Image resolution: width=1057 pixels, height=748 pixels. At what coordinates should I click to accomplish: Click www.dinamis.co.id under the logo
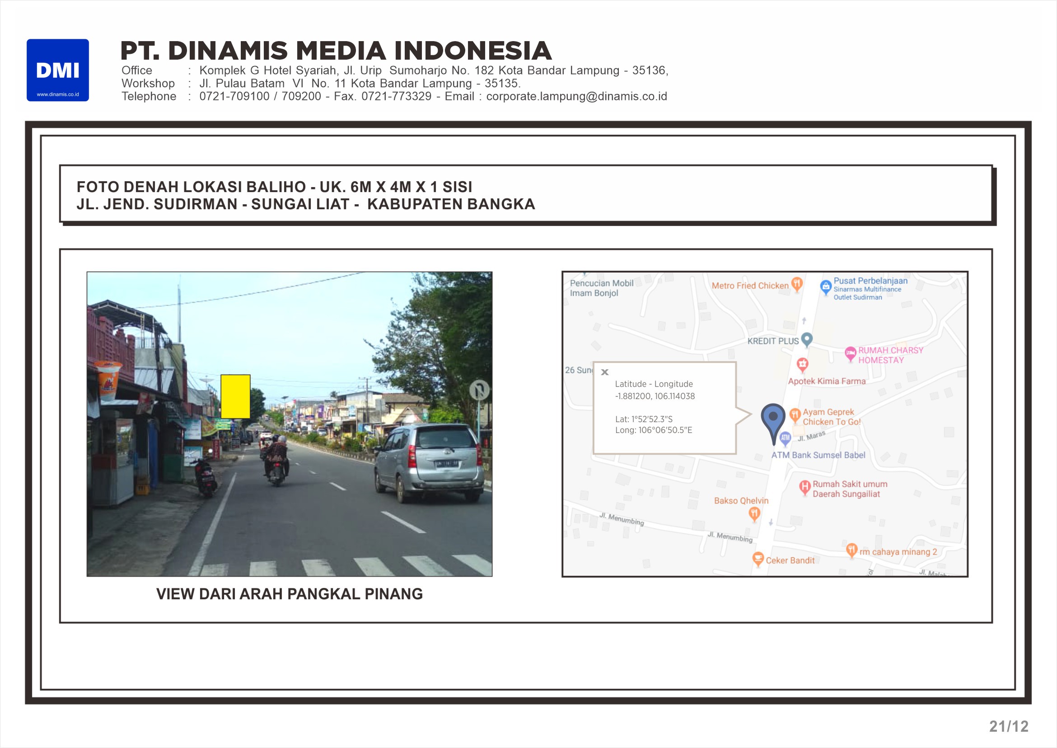click(57, 94)
